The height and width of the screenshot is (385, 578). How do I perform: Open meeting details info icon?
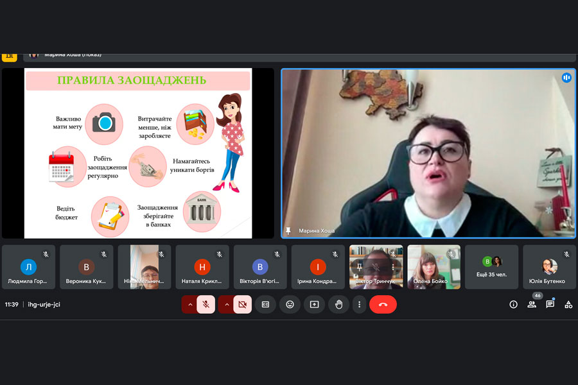coord(514,304)
